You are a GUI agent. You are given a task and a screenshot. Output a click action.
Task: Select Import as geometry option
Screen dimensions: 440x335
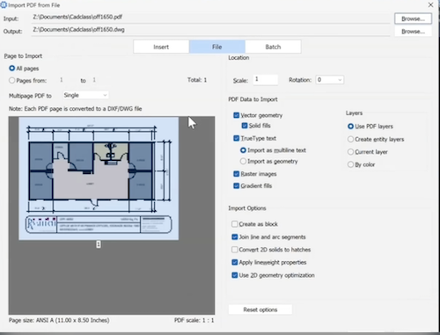(x=243, y=161)
